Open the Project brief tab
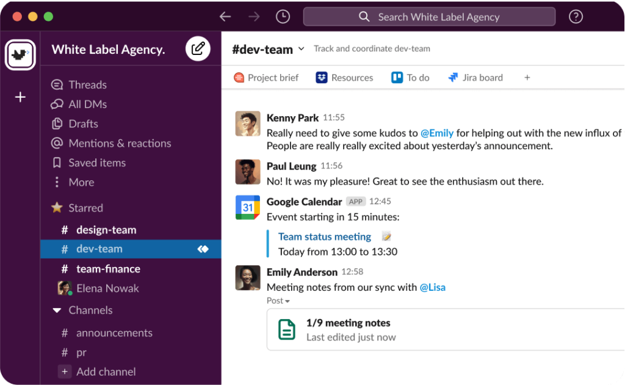 [x=266, y=78]
